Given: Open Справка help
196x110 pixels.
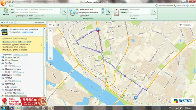Looking at the screenshot, I should coord(191,5).
